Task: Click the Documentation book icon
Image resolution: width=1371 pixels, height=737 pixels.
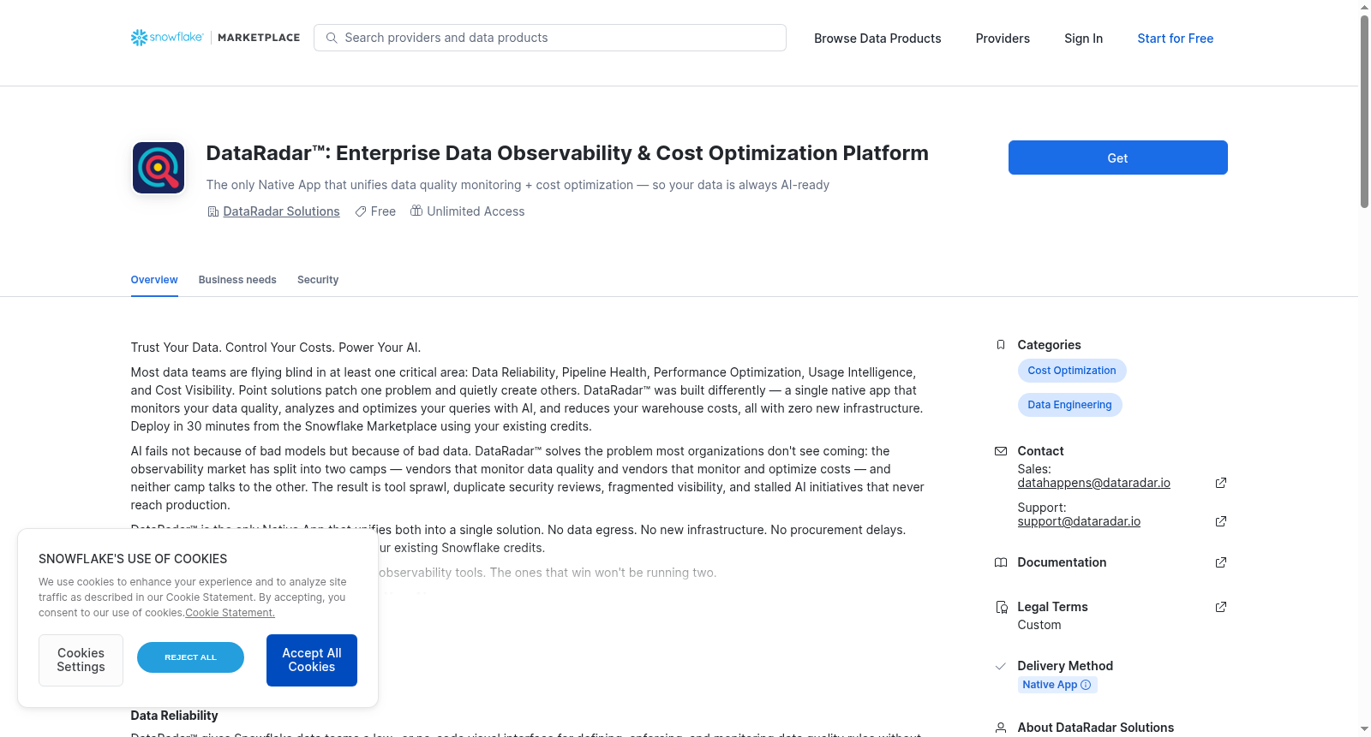Action: click(x=1001, y=562)
